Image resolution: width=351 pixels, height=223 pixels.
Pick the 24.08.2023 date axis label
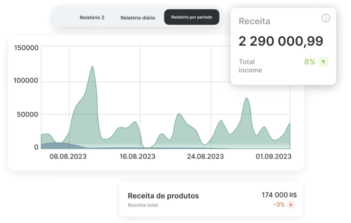point(205,157)
